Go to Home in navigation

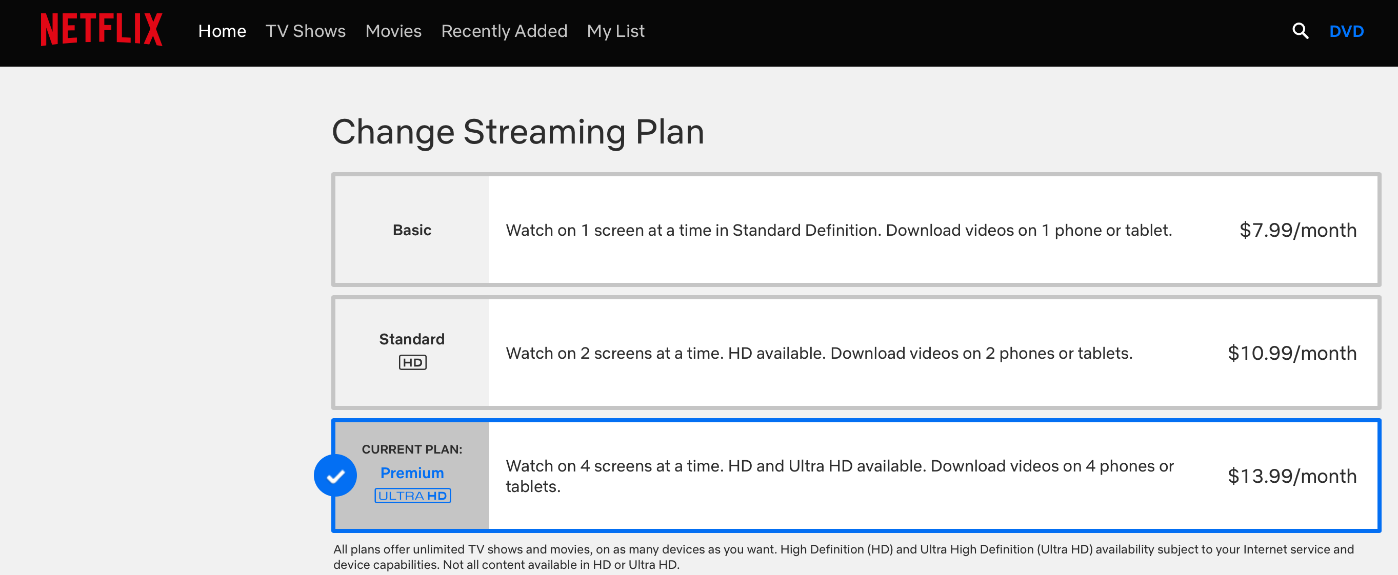click(x=222, y=31)
